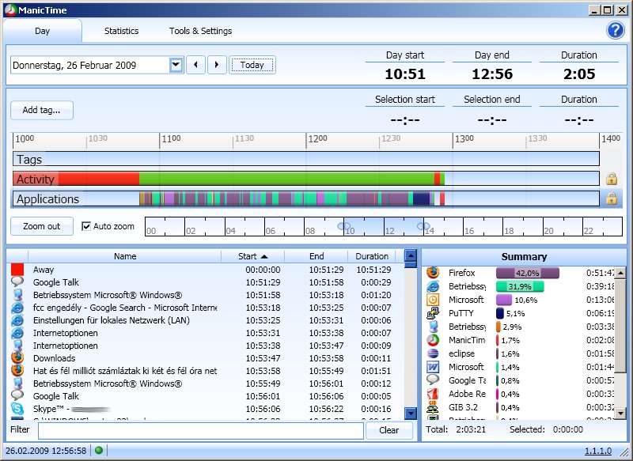
Task: Click activity list scroll up arrow
Action: 410,255
